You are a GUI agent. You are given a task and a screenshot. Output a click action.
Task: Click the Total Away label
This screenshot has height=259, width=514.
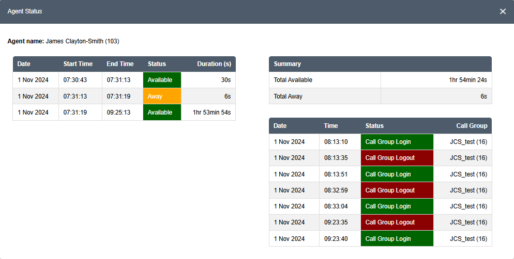[288, 96]
